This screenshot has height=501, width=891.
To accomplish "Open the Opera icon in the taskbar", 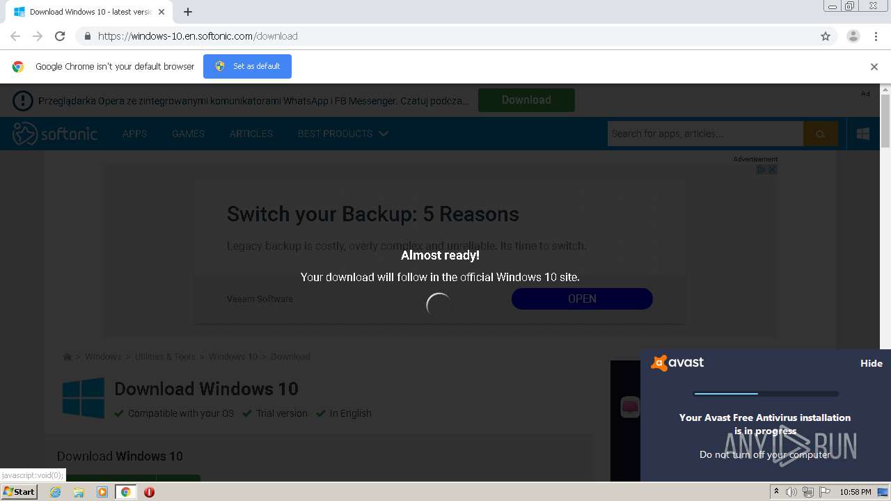I will pos(149,492).
